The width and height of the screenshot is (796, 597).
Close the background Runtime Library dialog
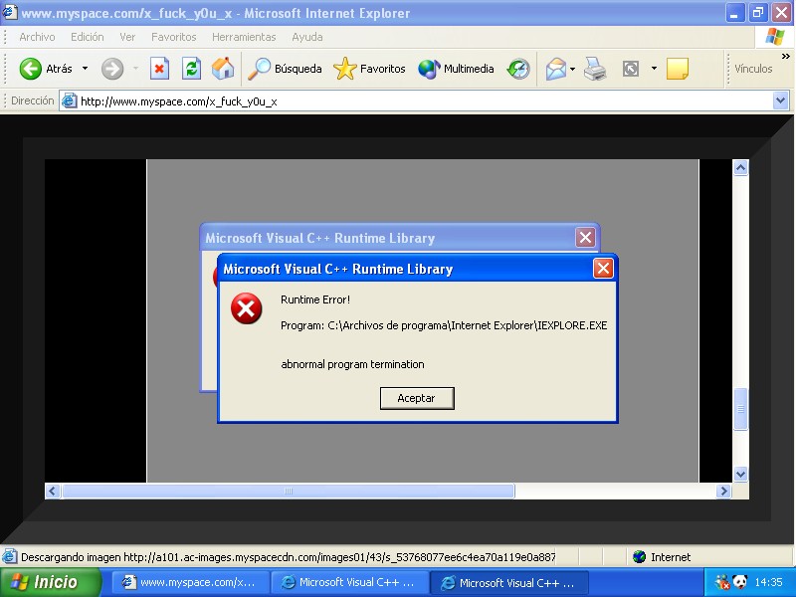pyautogui.click(x=585, y=237)
